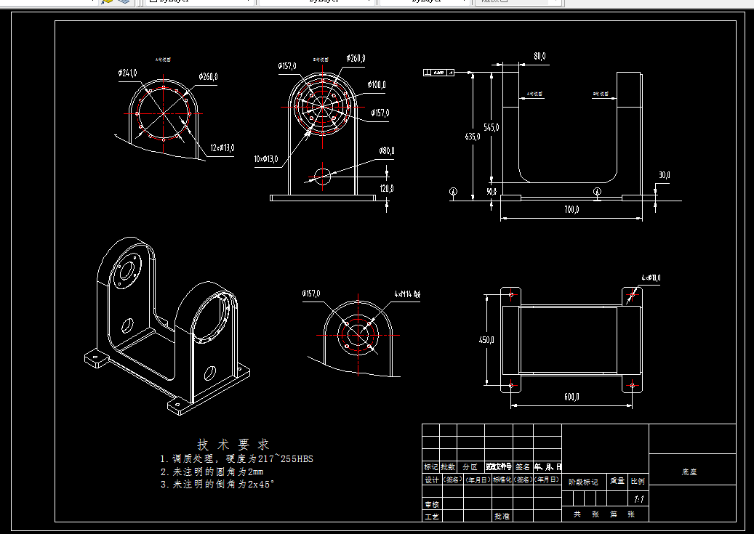Select the 90,0 base height dimension
754x534 pixels.
pos(491,191)
